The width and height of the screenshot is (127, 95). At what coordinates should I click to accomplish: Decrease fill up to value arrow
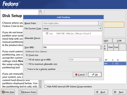pos(100,61)
